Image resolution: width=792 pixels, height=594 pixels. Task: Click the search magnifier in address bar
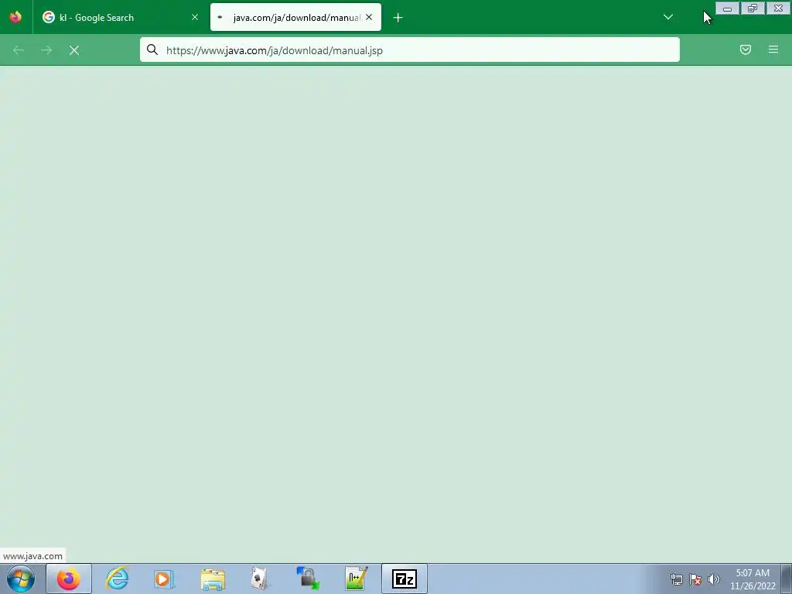coord(152,49)
